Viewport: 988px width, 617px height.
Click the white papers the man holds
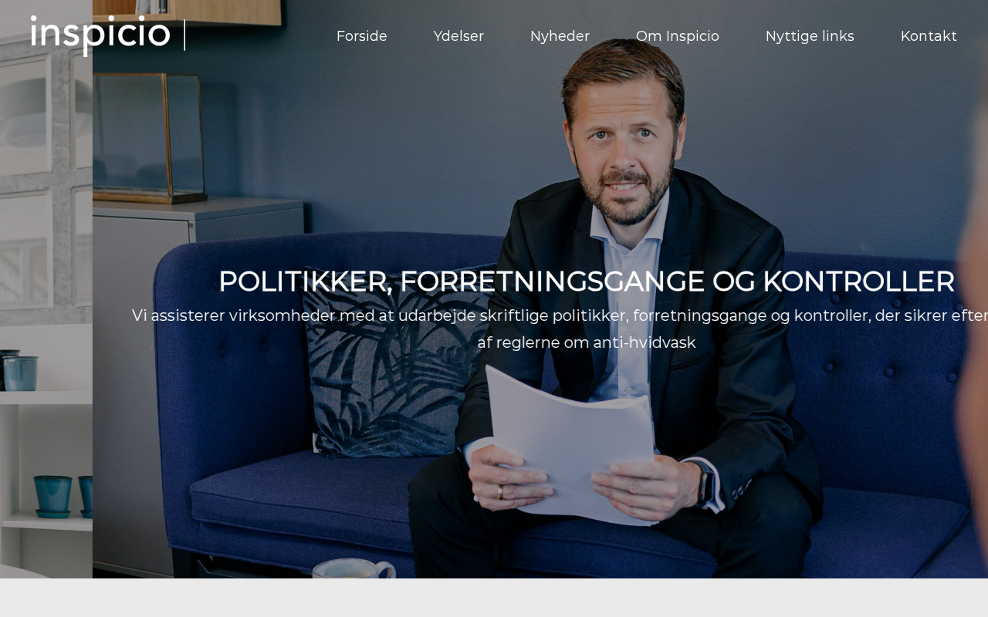pyautogui.click(x=575, y=447)
